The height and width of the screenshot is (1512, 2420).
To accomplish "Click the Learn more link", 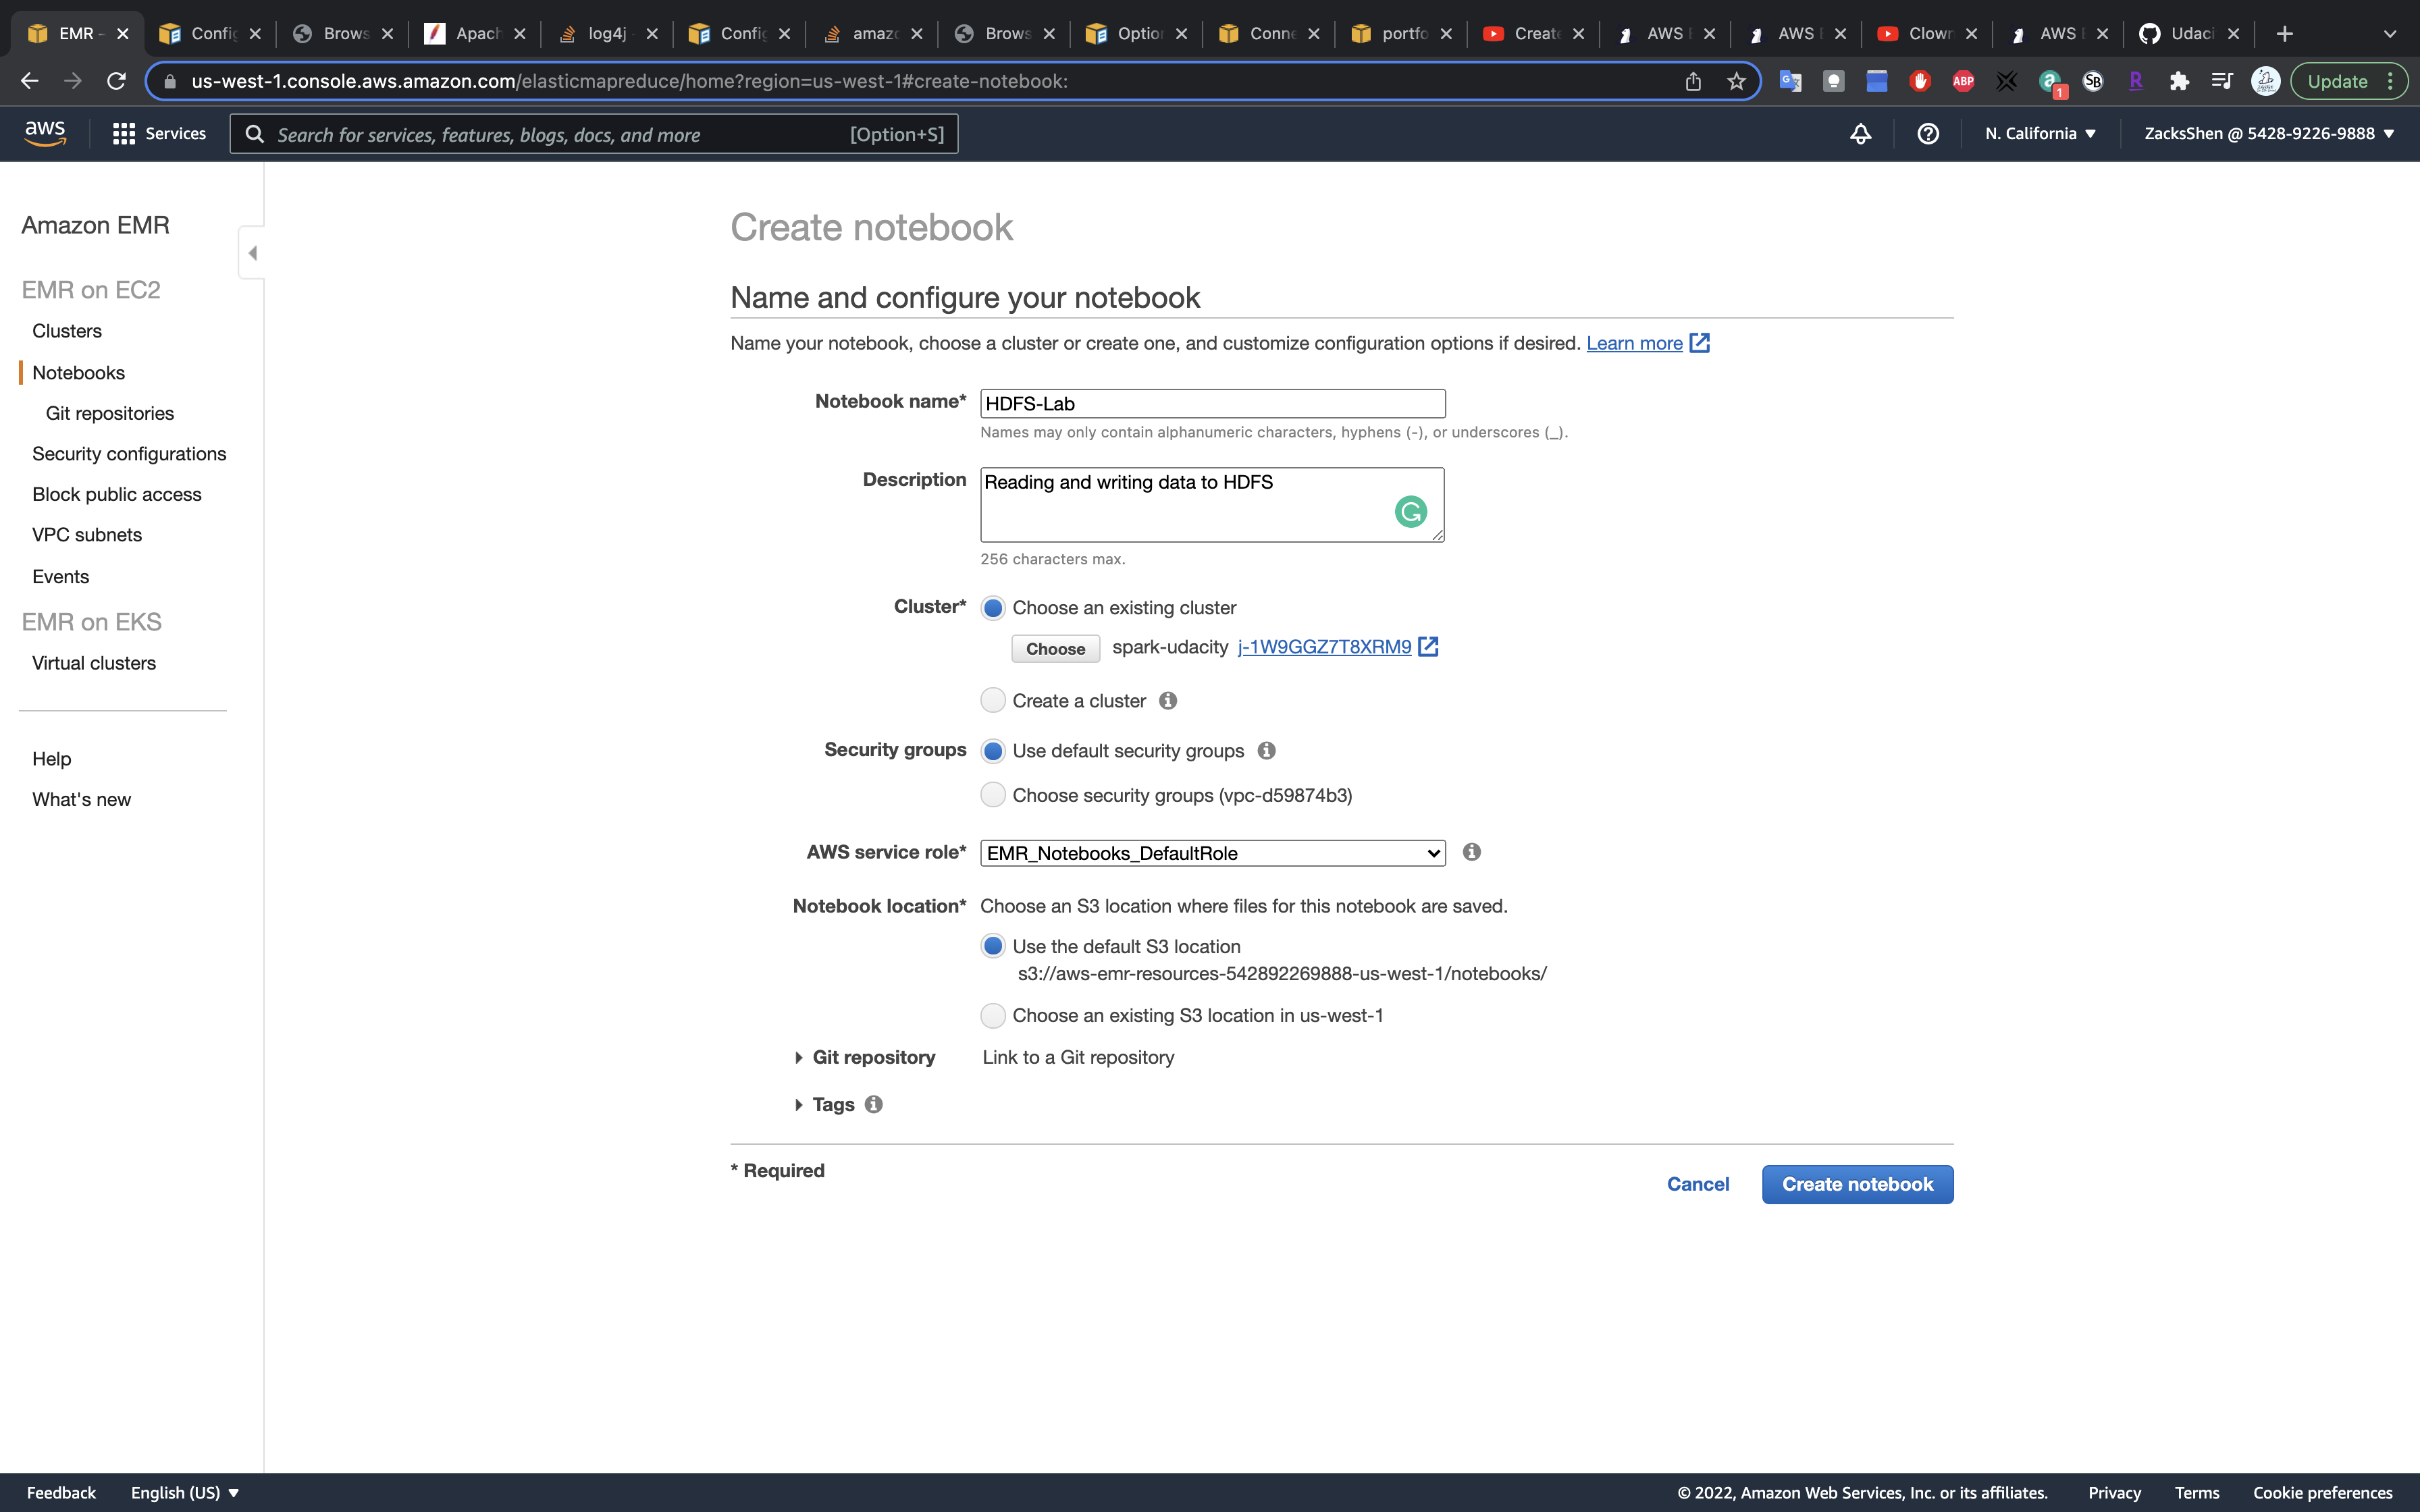I will pyautogui.click(x=1634, y=343).
